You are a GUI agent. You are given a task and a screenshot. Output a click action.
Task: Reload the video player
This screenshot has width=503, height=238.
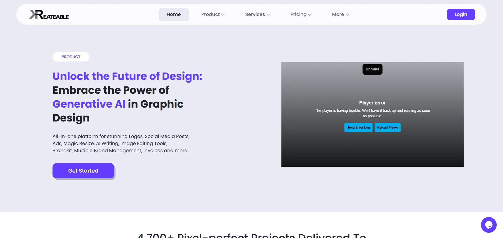[387, 128]
